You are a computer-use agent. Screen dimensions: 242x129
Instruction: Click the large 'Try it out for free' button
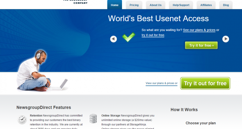(205, 83)
